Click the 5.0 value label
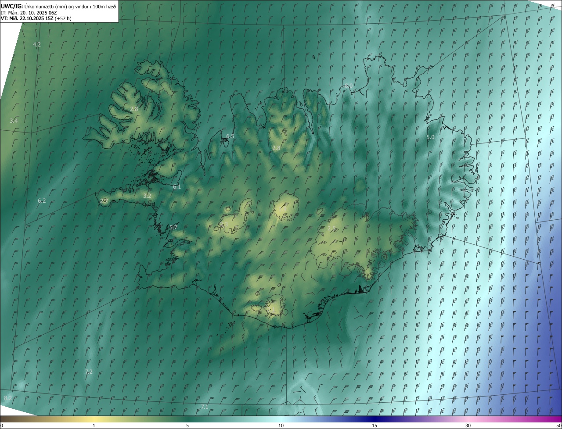This screenshot has width=562, height=429. click(x=430, y=137)
